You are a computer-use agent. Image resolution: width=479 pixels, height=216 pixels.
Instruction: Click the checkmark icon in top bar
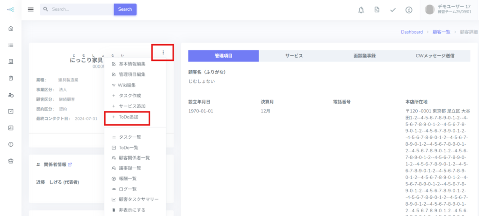(x=393, y=10)
